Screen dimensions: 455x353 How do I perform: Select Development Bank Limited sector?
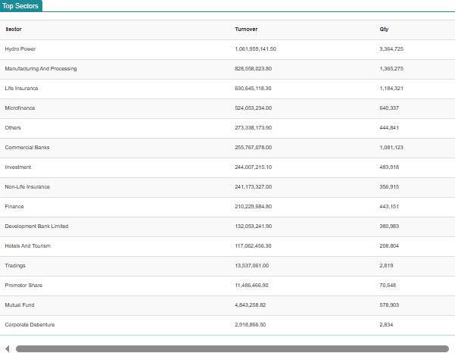tap(36, 226)
